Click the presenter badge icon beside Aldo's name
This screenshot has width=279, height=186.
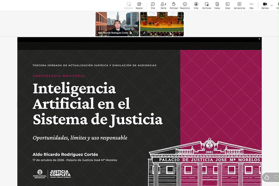coord(131,33)
